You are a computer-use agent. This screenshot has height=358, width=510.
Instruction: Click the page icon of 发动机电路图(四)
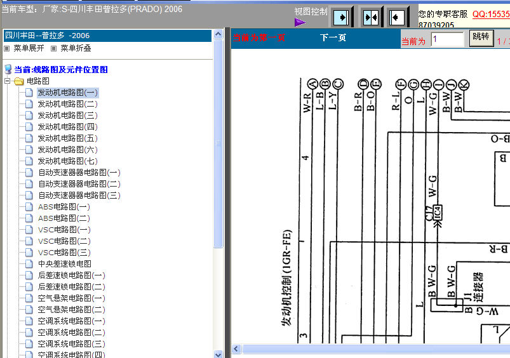29,127
